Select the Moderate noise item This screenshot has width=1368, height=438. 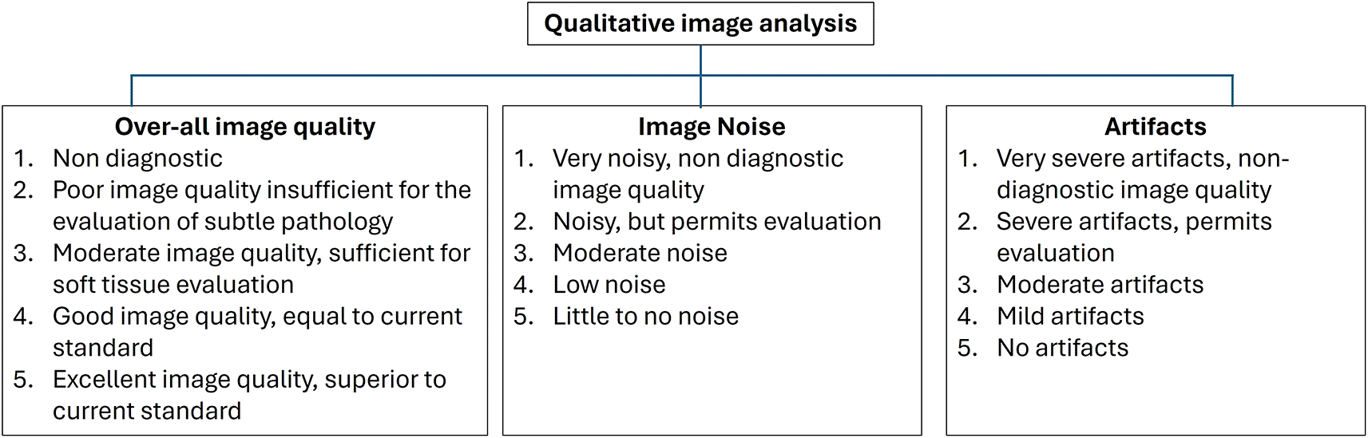tap(640, 254)
